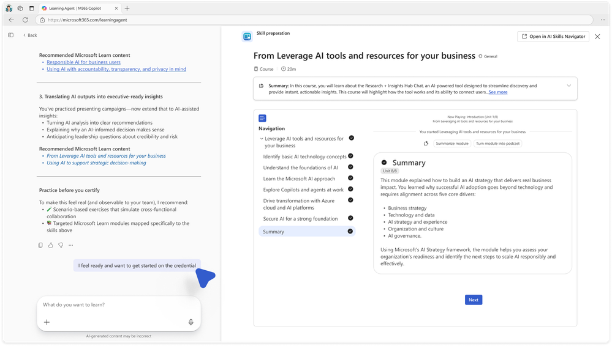The height and width of the screenshot is (346, 612).
Task: Click the browser back arrow
Action: (11, 20)
